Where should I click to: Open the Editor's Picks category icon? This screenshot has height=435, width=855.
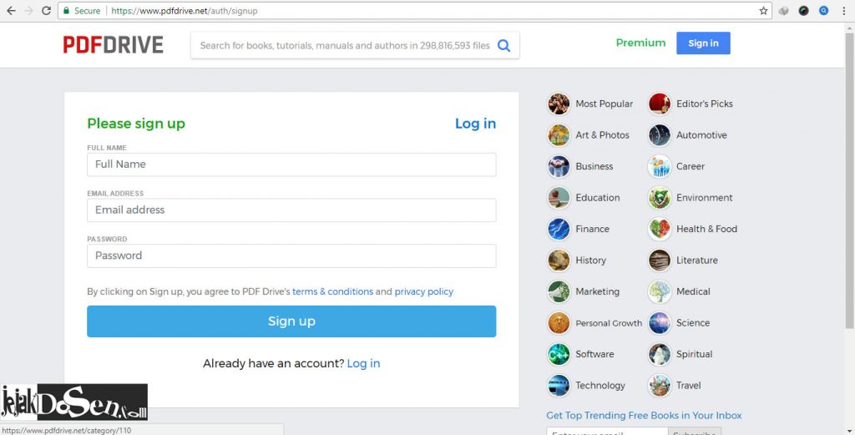coord(660,104)
